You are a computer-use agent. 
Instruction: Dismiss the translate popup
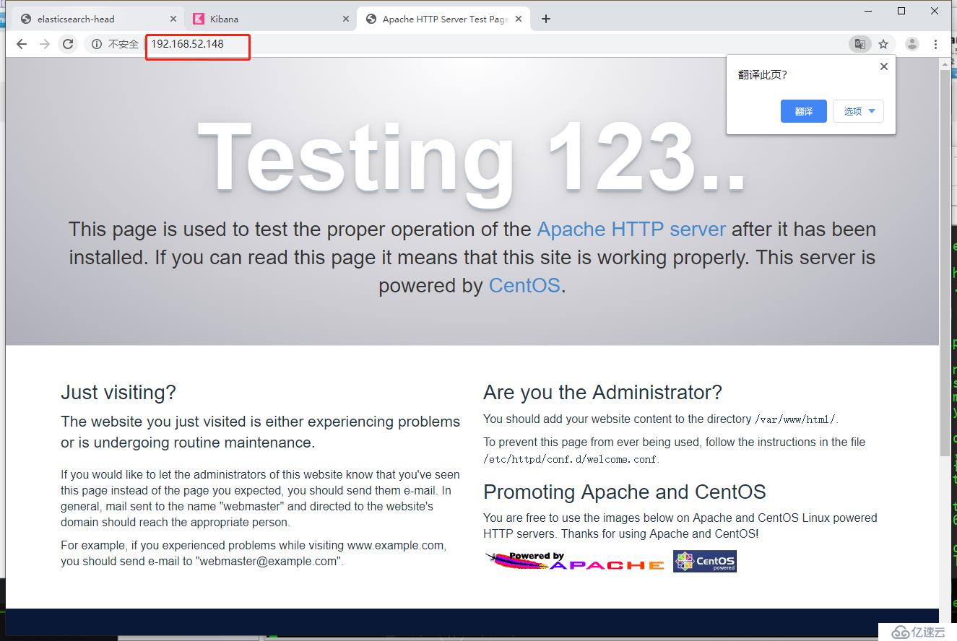tap(883, 66)
